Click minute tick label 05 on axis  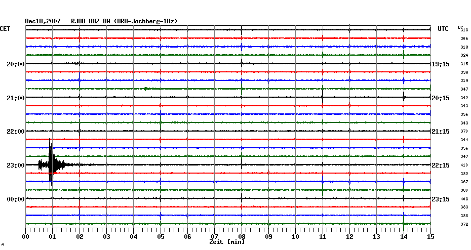point(161,237)
